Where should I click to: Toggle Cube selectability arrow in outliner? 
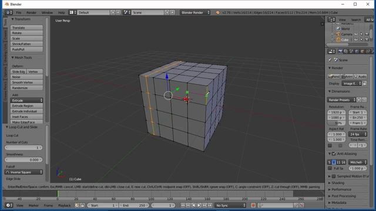(361, 40)
